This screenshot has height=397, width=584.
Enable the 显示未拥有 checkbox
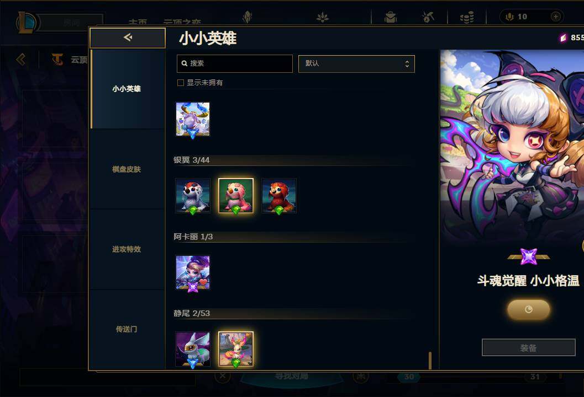tap(181, 83)
